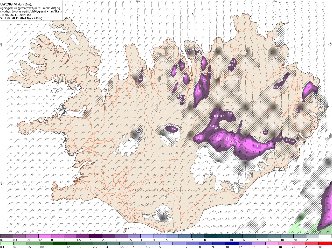Click the 0.2 label in snow legend

[2, 240]
